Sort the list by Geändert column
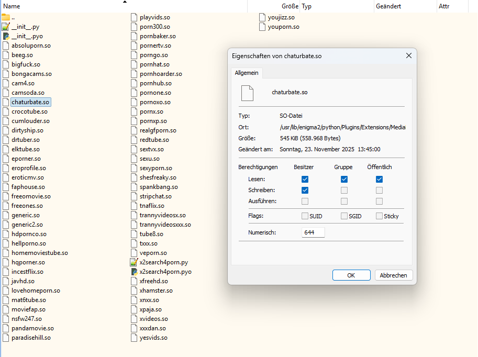The width and height of the screenshot is (478, 357). [x=388, y=6]
